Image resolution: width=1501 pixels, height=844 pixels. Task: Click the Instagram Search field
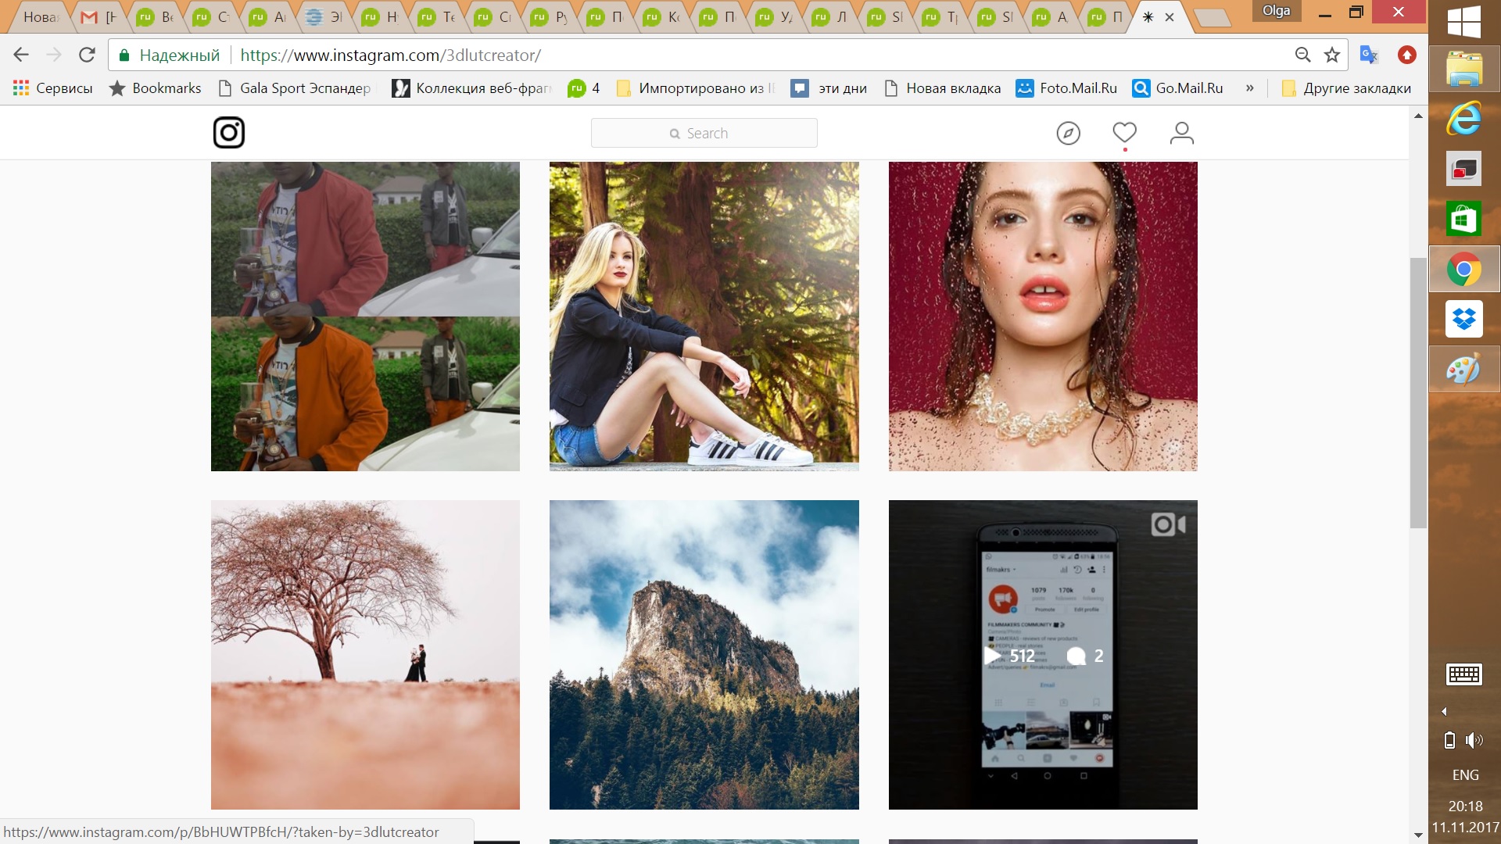click(x=704, y=134)
